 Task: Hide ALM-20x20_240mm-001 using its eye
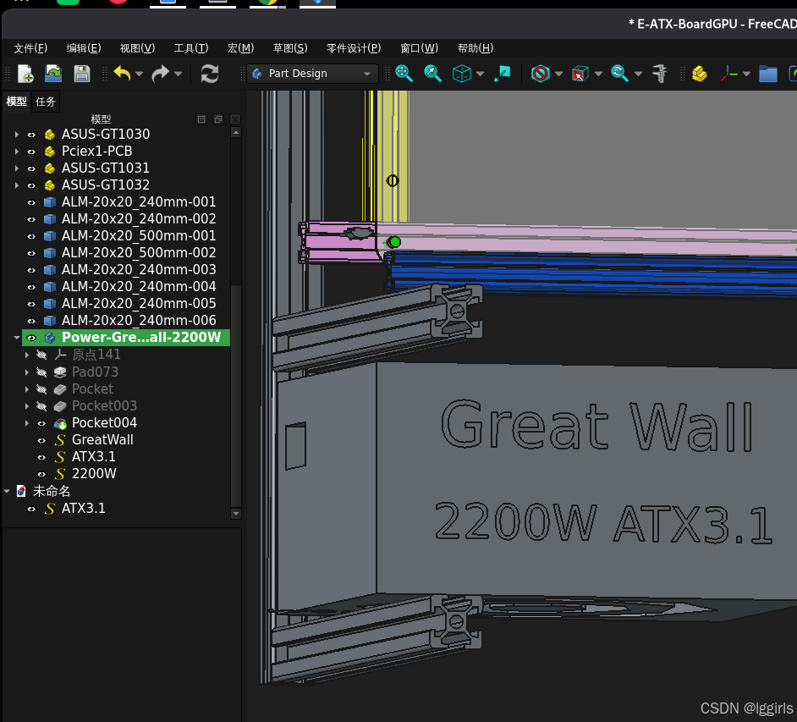(x=31, y=202)
